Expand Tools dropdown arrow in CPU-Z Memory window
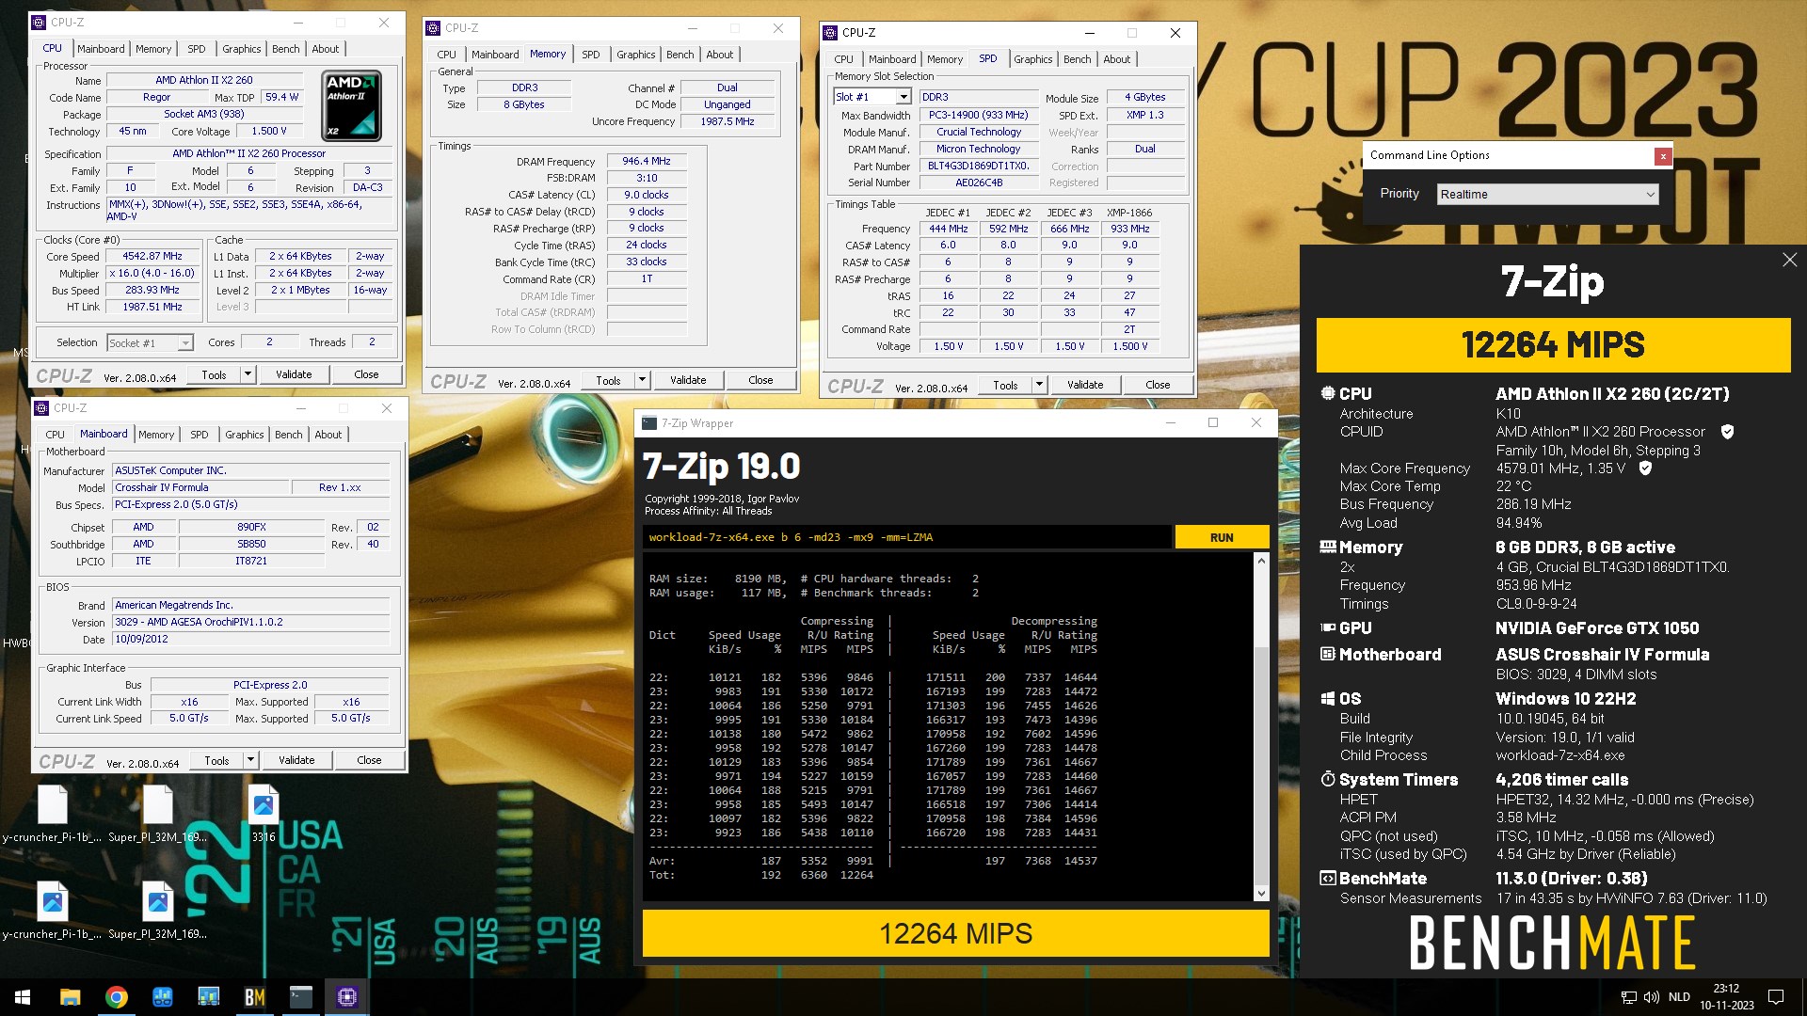The width and height of the screenshot is (1807, 1016). click(642, 380)
